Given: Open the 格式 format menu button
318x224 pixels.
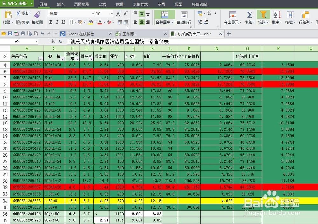Looking at the screenshot, I should 290,18.
